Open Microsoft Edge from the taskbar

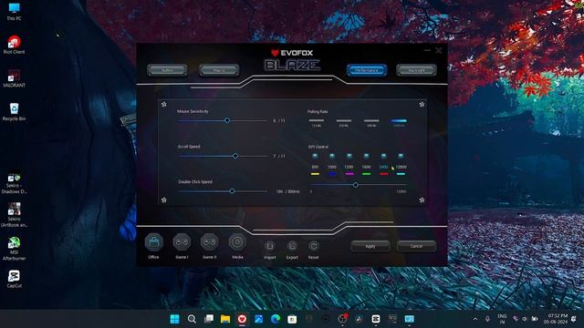[276, 319]
